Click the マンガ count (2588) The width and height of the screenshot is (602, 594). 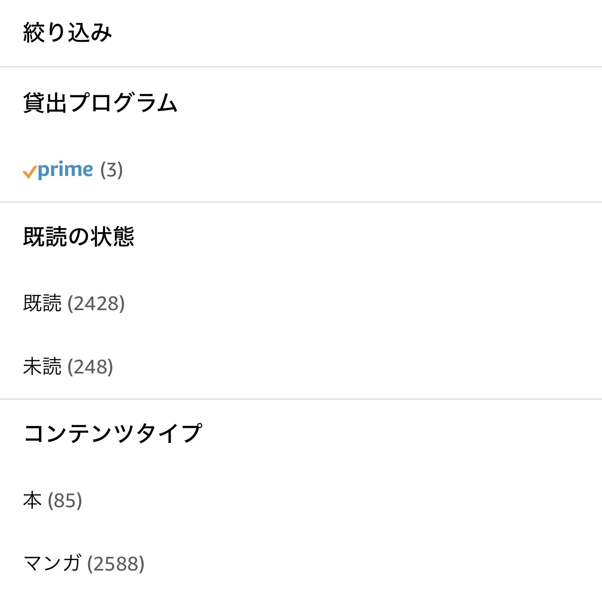116,564
